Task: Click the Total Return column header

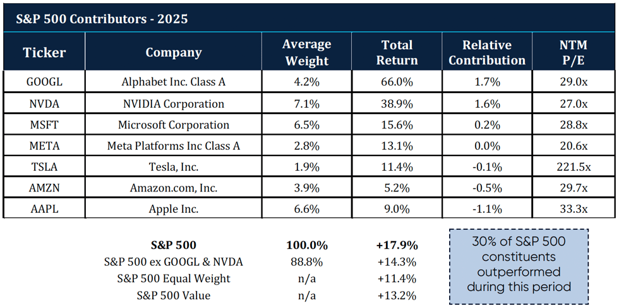Action: [397, 52]
